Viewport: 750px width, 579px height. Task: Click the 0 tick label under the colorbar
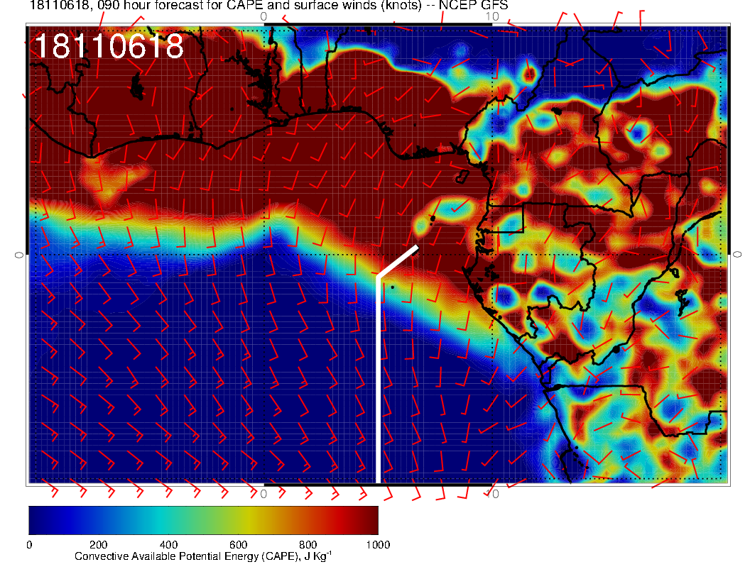tap(29, 544)
